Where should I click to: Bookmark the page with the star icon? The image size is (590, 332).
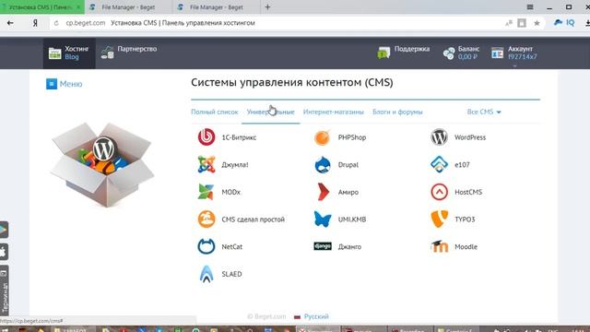coord(537,23)
